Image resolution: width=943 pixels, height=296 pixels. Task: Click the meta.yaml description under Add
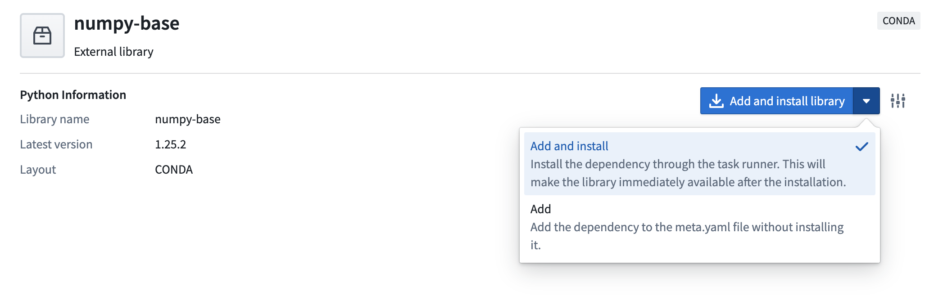pos(687,236)
